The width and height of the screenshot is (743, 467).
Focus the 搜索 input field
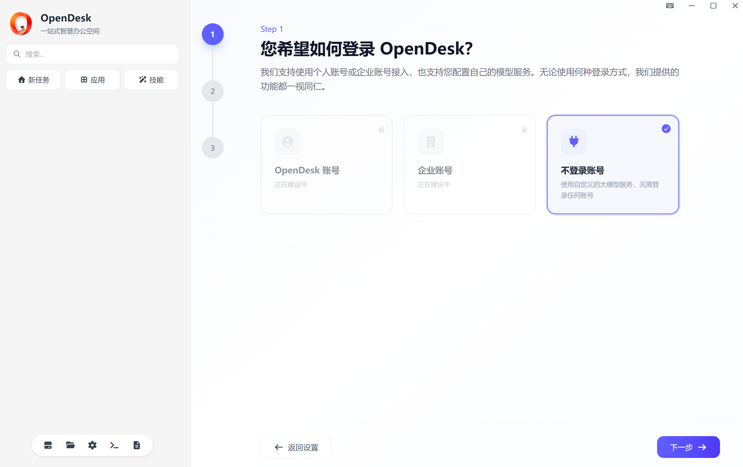pyautogui.click(x=92, y=54)
